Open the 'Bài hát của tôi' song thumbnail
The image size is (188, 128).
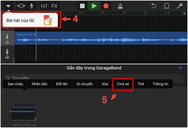tap(24, 111)
